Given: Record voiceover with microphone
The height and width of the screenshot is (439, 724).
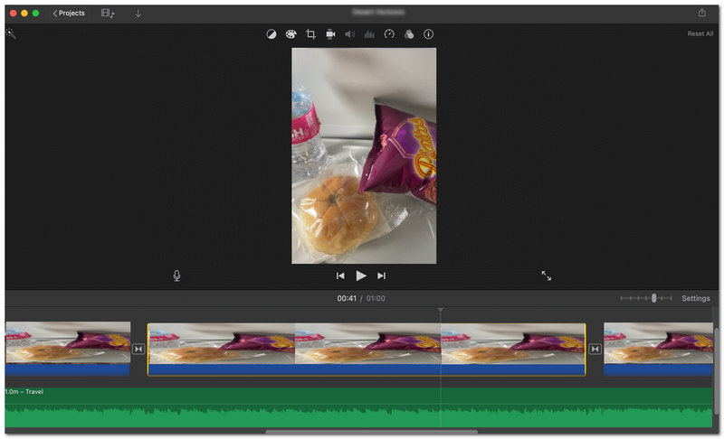Looking at the screenshot, I should pyautogui.click(x=176, y=276).
